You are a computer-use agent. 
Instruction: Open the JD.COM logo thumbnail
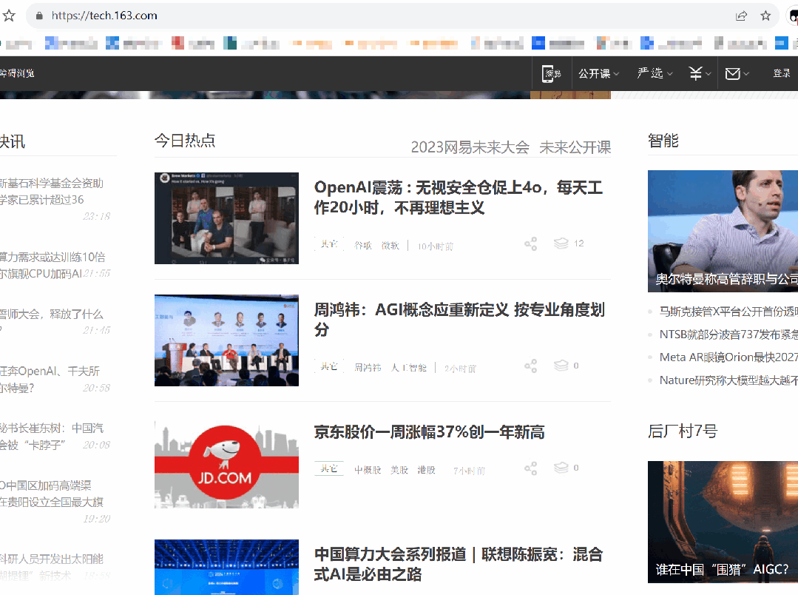click(226, 465)
